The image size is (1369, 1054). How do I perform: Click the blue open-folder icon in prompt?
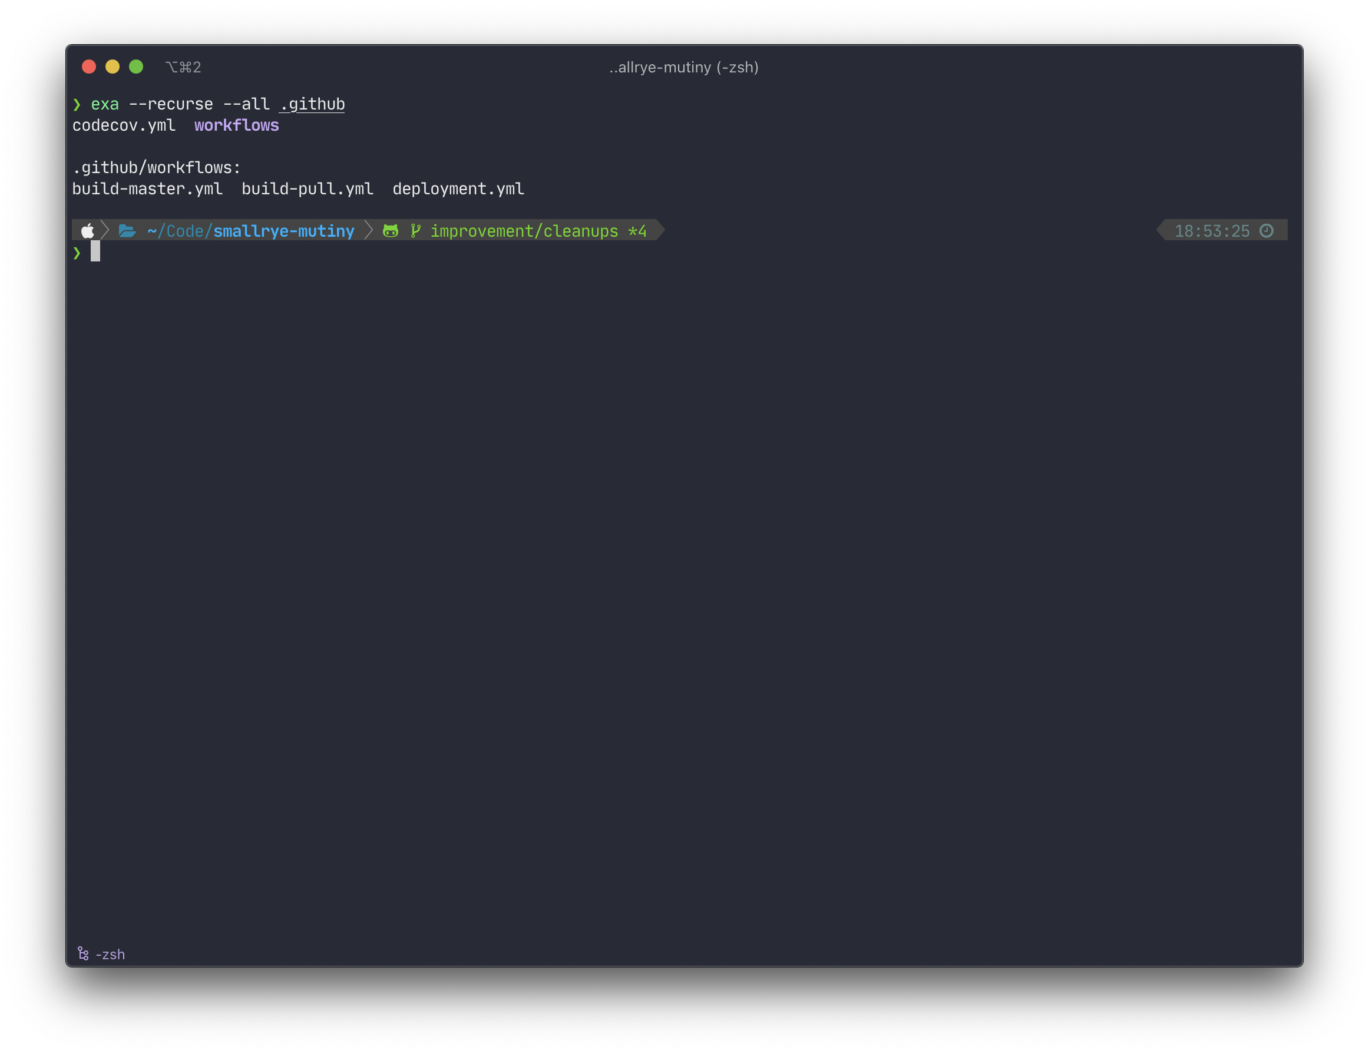point(127,231)
